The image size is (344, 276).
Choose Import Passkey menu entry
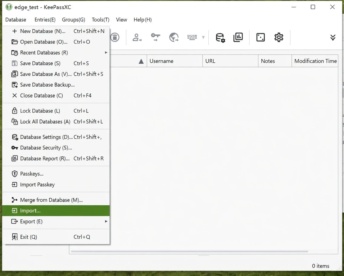(56, 185)
